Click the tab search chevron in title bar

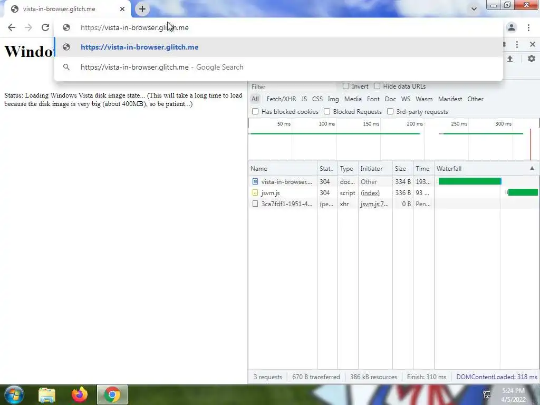click(474, 9)
